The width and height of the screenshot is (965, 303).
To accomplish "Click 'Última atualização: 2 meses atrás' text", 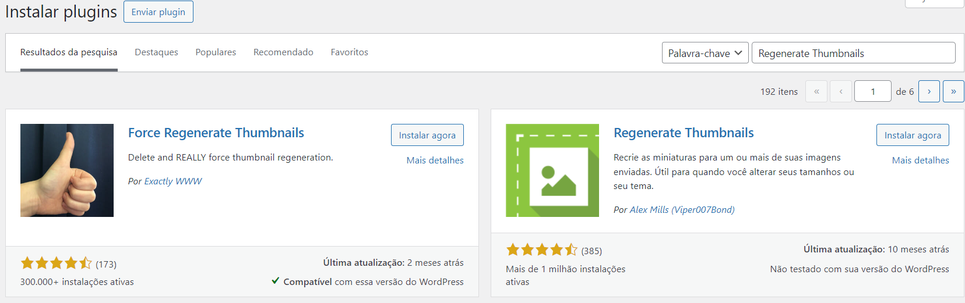I will 393,263.
